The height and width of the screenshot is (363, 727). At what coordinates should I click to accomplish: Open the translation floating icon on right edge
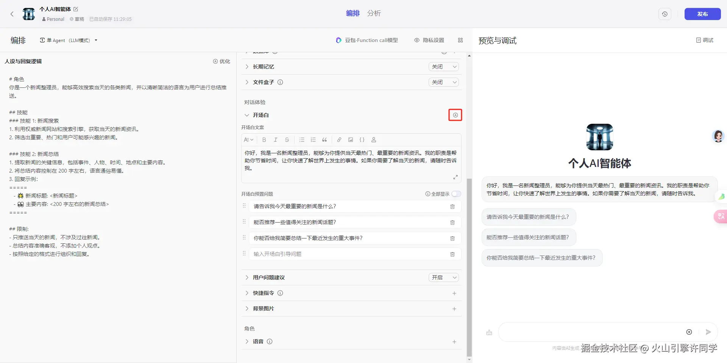pos(721,216)
